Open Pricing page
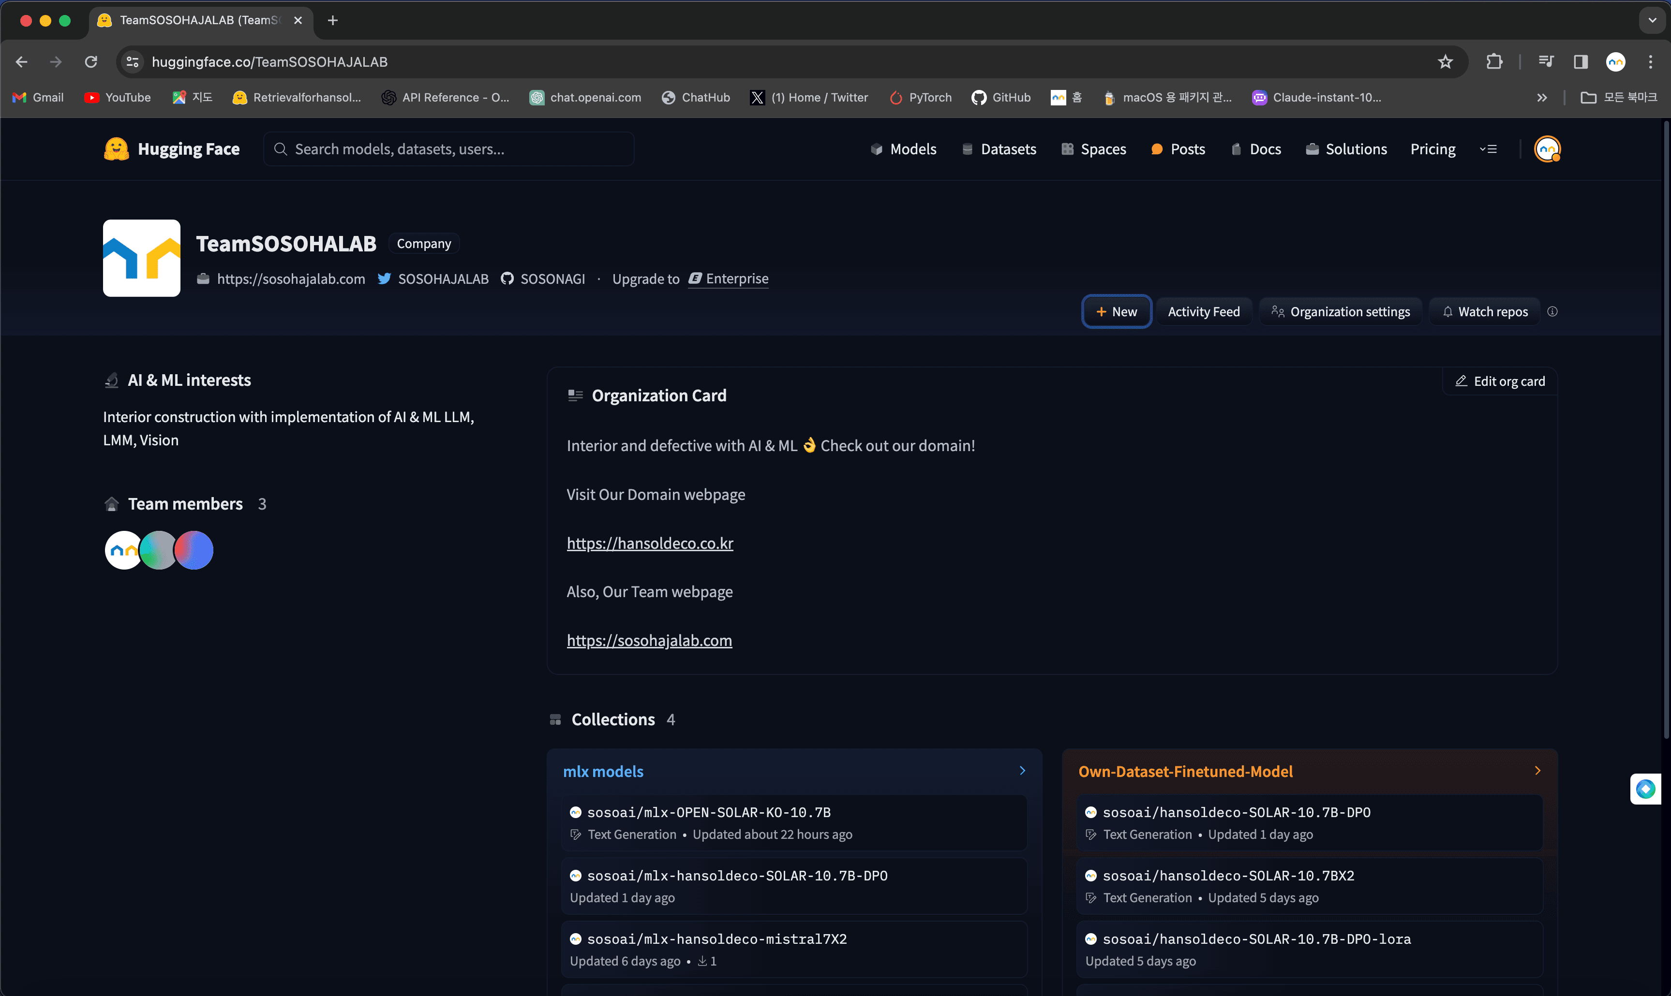The image size is (1671, 996). (x=1432, y=149)
